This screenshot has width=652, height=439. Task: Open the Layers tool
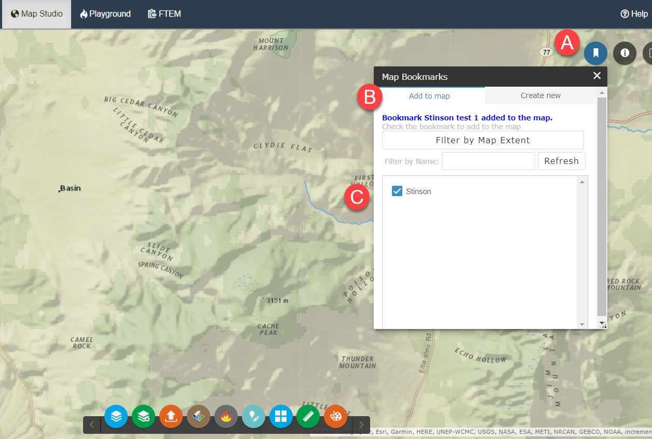click(x=116, y=416)
